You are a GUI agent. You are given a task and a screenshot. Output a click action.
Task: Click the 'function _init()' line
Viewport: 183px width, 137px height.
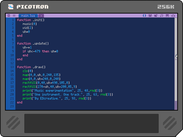[31, 20]
